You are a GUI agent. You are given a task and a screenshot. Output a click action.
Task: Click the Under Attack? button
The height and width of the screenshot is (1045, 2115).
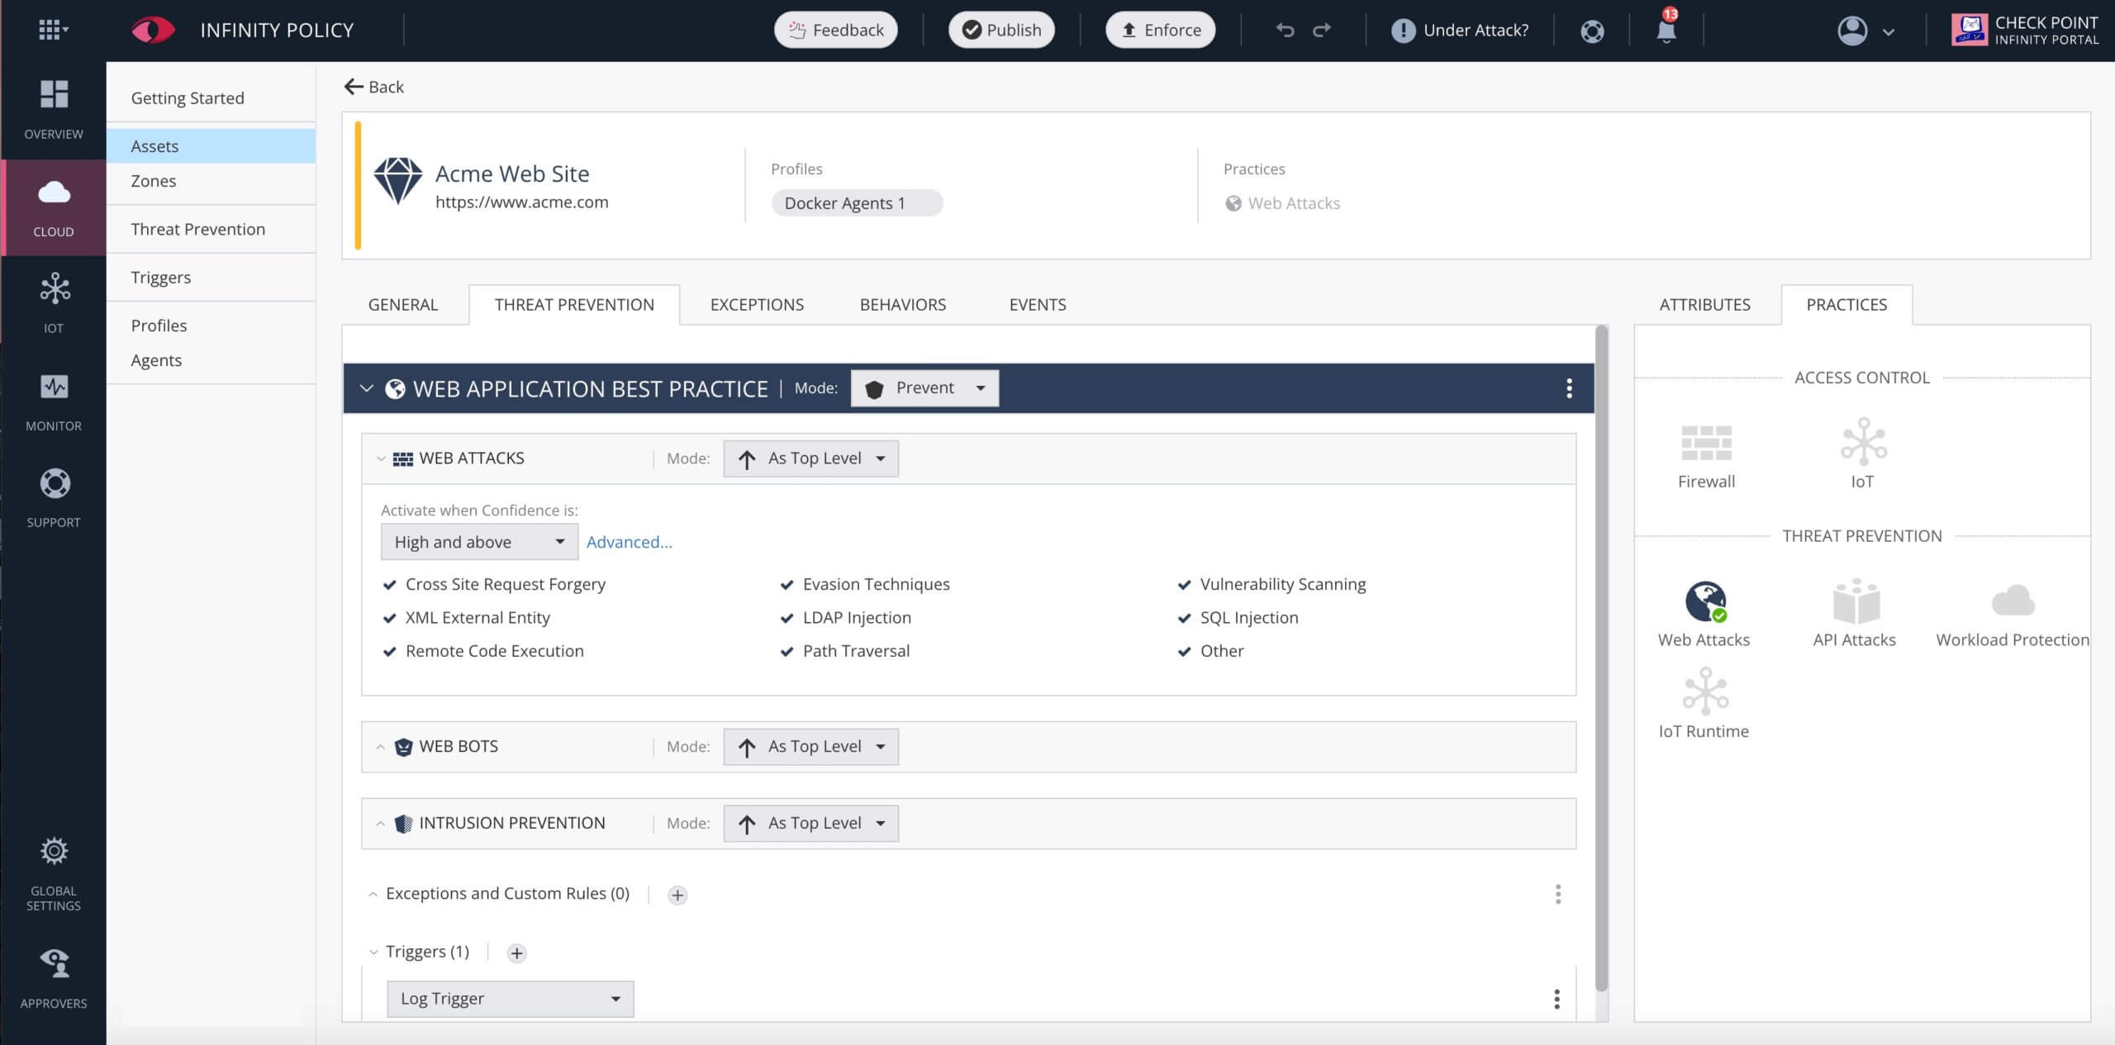[x=1460, y=31]
